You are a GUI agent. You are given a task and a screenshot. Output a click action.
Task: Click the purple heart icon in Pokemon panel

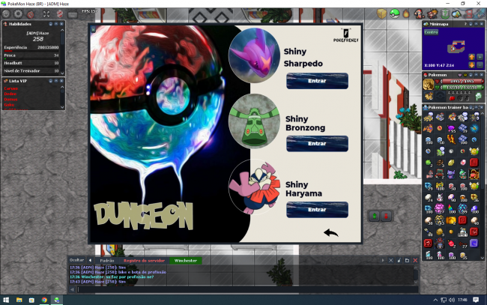[x=460, y=75]
